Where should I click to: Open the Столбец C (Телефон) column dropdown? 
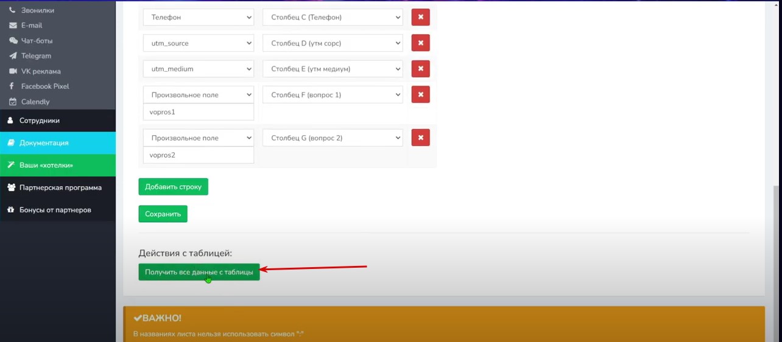pos(333,18)
